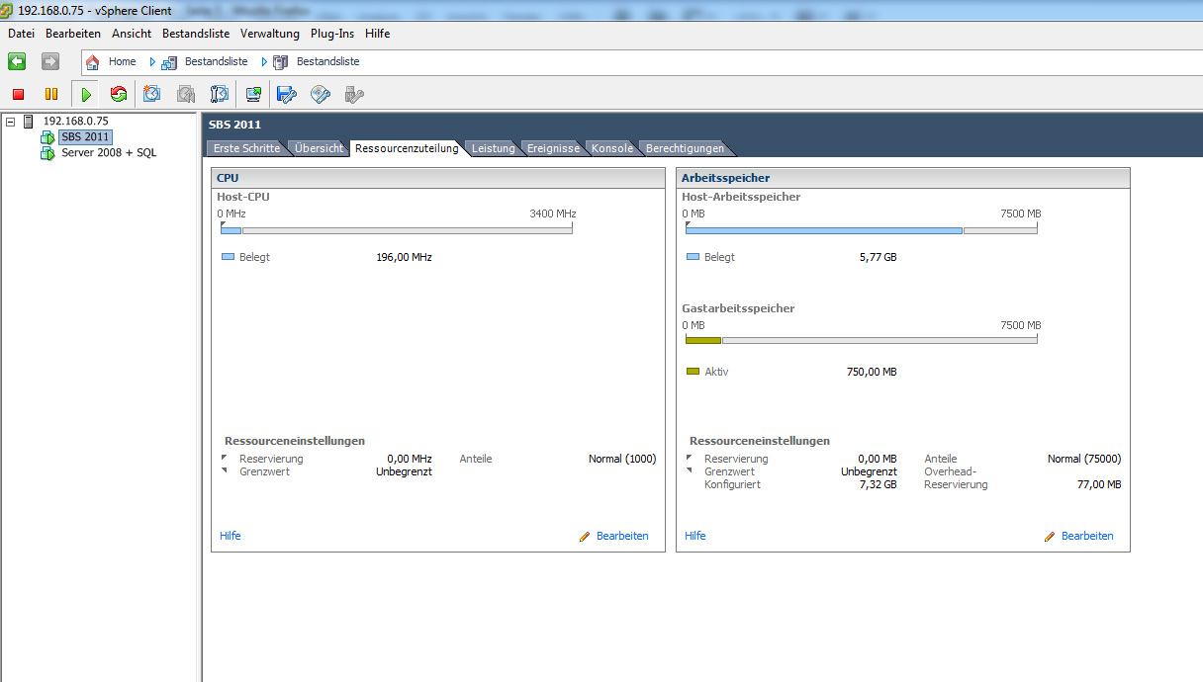Click the 196,00 MHz CPU value

[x=404, y=257]
